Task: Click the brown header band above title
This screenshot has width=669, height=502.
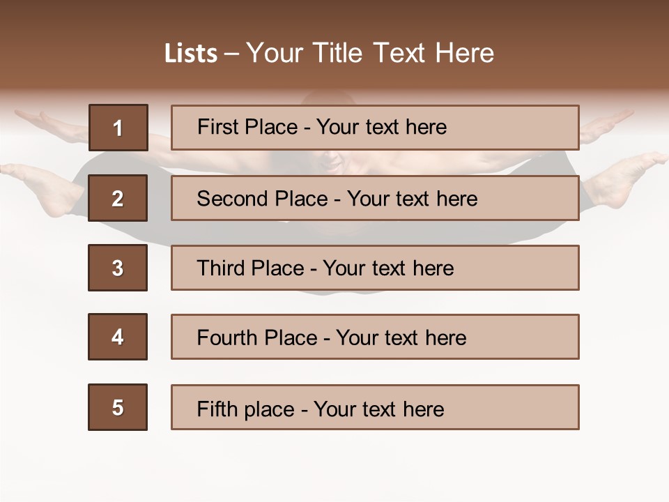Action: pos(334,17)
